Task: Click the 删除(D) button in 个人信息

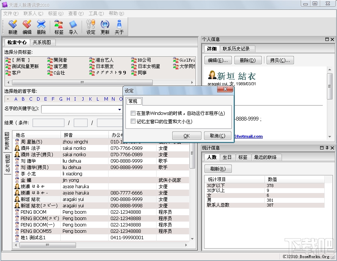Action: coord(248,60)
